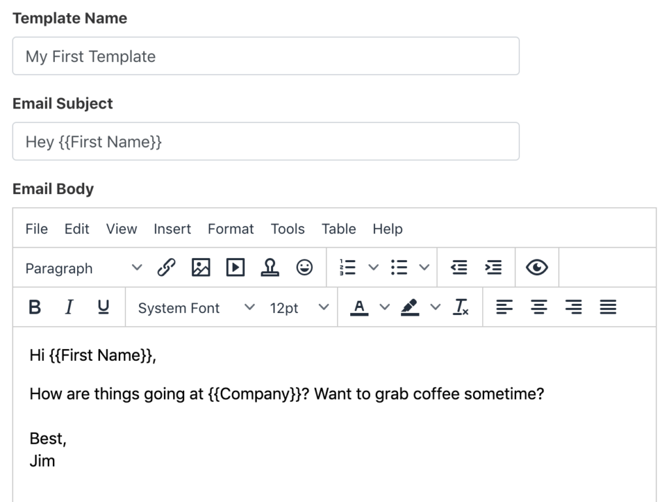This screenshot has width=669, height=502.
Task: Click the insert link icon
Action: [166, 267]
